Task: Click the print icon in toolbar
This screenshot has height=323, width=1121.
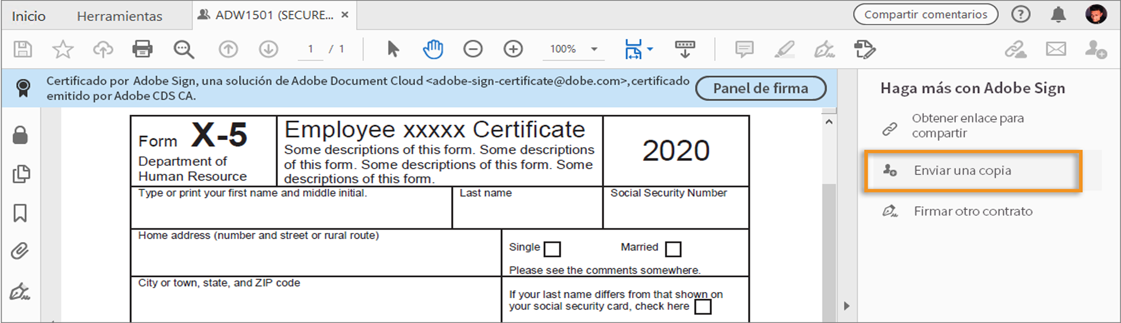Action: (142, 49)
